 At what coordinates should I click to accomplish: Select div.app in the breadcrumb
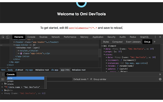(55, 70)
